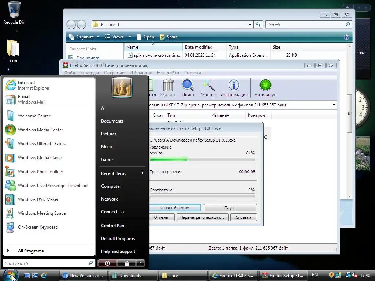This screenshot has width=375, height=281.
Task: Open Explorer help question mark icon
Action: point(346,37)
